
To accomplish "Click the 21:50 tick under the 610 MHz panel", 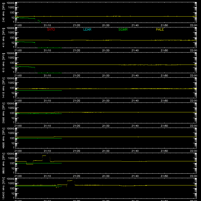I will [x=164, y=76].
